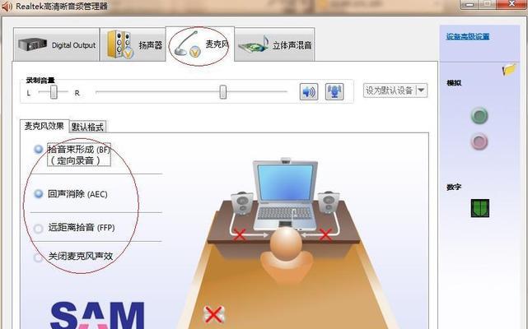Click the green analog jack

pyautogui.click(x=479, y=116)
